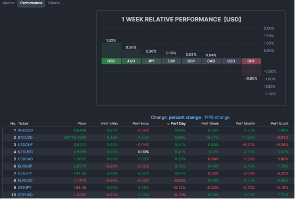Sort by Ticker column header
The width and height of the screenshot is (295, 199).
[23, 123]
